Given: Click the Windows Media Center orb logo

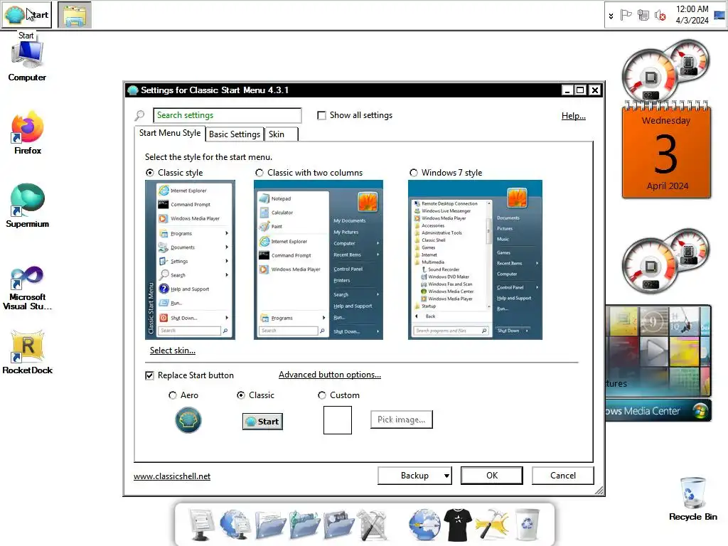Looking at the screenshot, I should pos(700,410).
